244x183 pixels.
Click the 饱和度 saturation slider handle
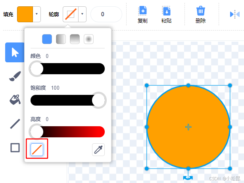(x=98, y=100)
